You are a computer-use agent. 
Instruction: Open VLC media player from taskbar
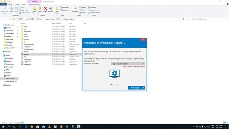pos(49,126)
